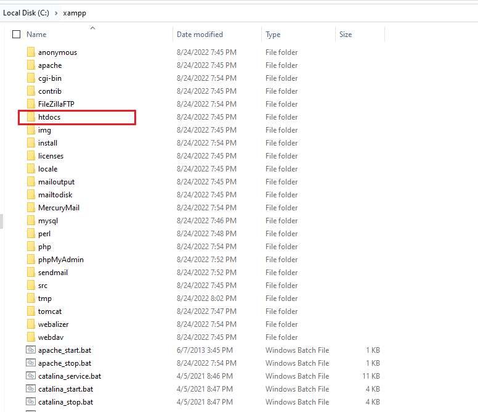This screenshot has height=412, width=478.
Task: Click the sort arrow above Name column
Action: (x=92, y=28)
